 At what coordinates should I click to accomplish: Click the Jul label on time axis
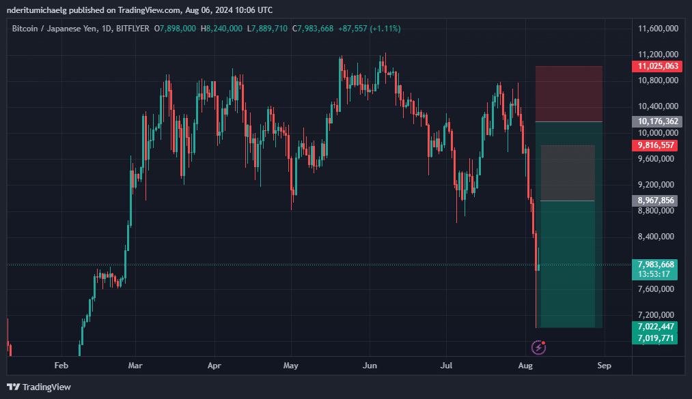(446, 366)
